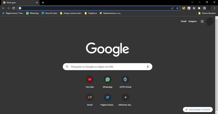
Task: Open the Outros favoritos folder
Action: [207, 13]
